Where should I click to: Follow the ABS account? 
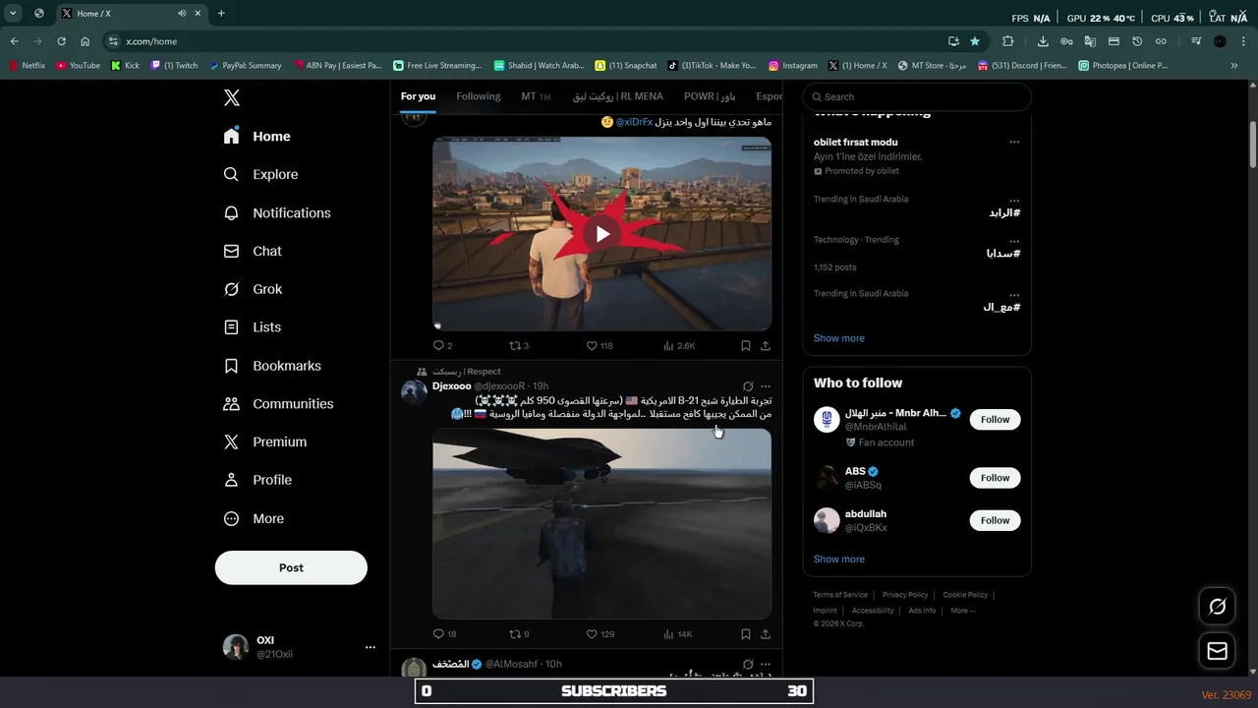pos(995,478)
